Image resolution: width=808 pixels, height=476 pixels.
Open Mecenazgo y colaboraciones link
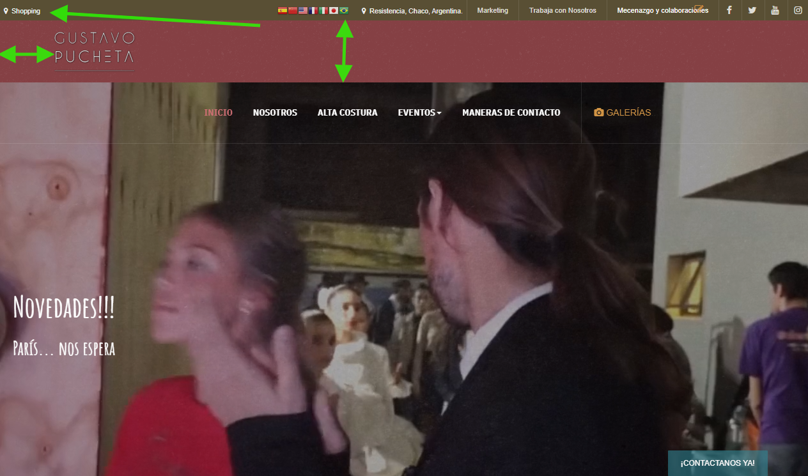coord(662,10)
